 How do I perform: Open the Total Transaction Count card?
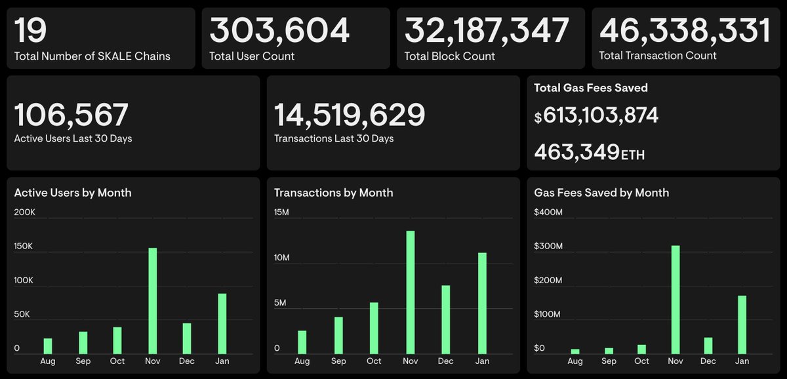point(685,37)
